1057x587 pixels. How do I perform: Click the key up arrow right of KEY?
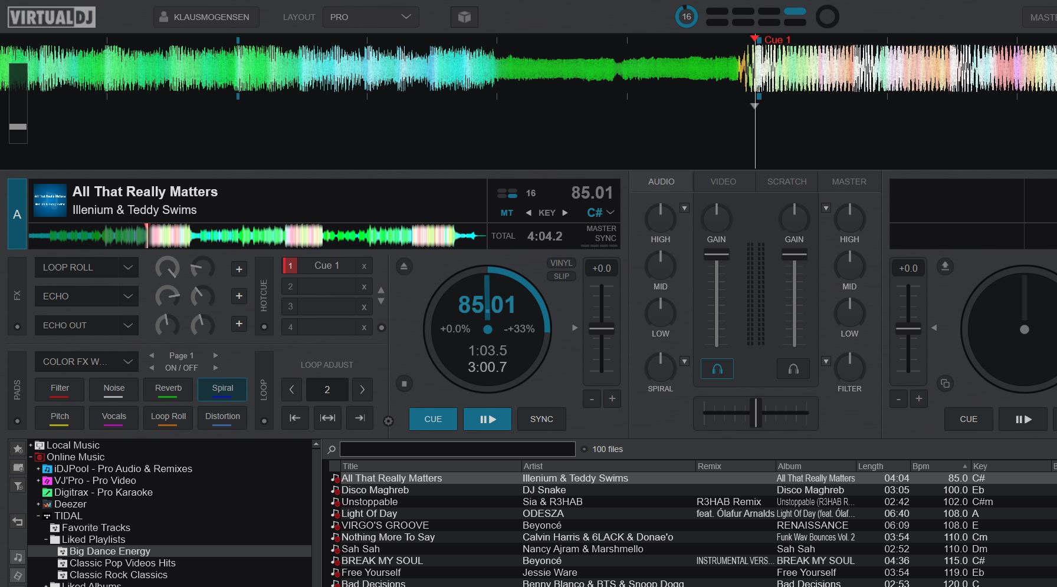tap(565, 213)
